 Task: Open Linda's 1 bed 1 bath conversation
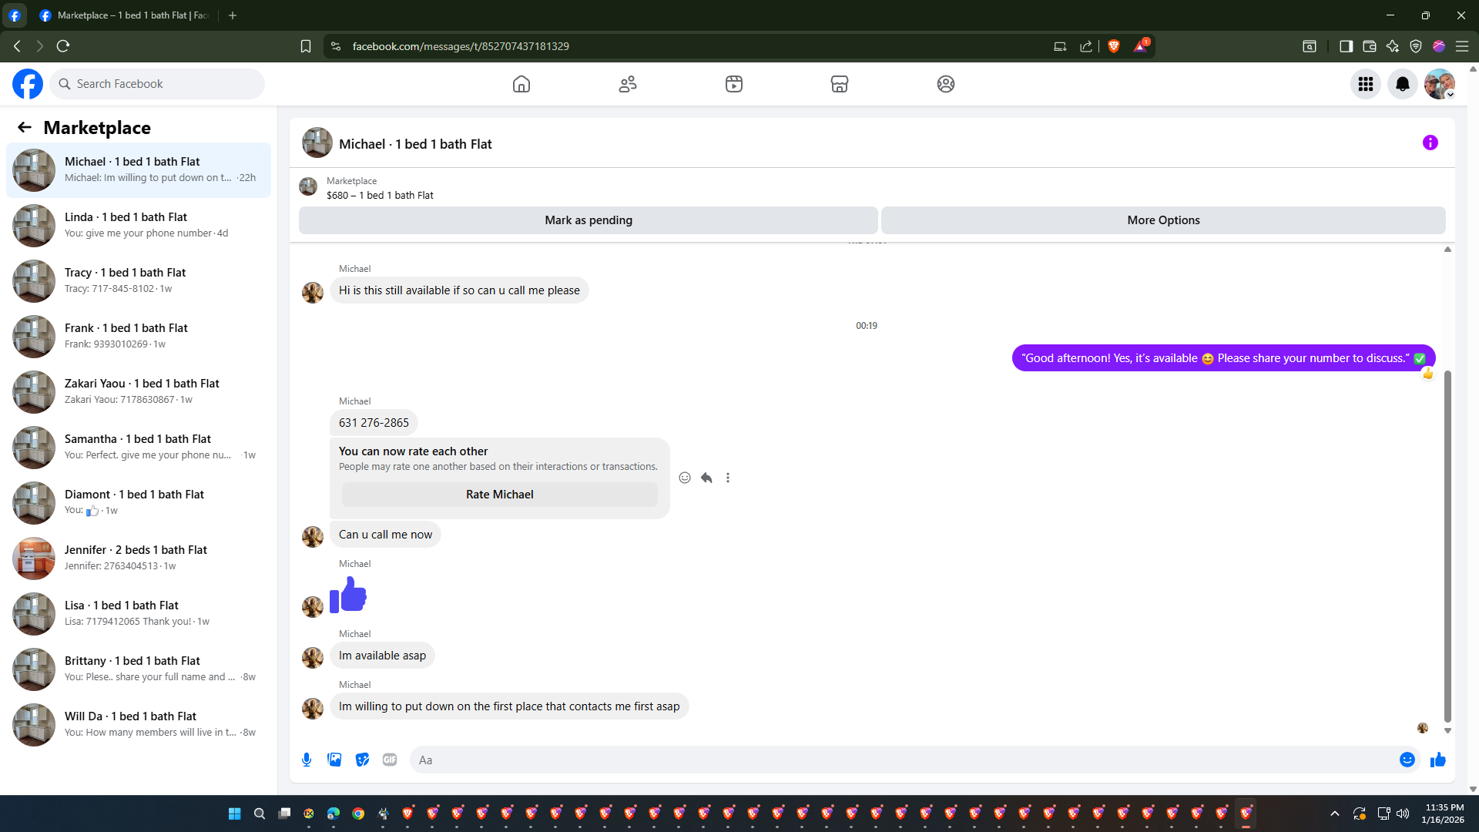pos(139,225)
